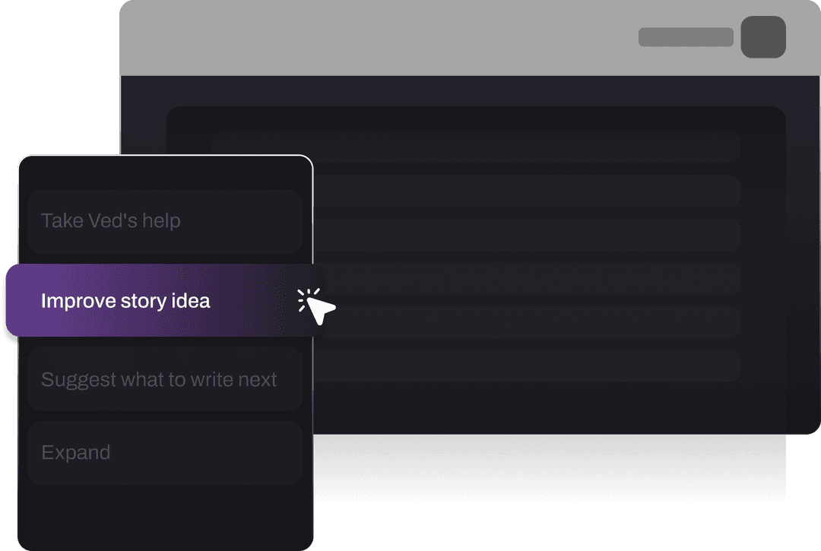
Task: Click the sixth bottom placeholder row
Action: [x=527, y=366]
